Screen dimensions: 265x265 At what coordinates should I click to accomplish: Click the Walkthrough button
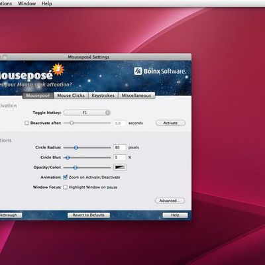click(11, 215)
